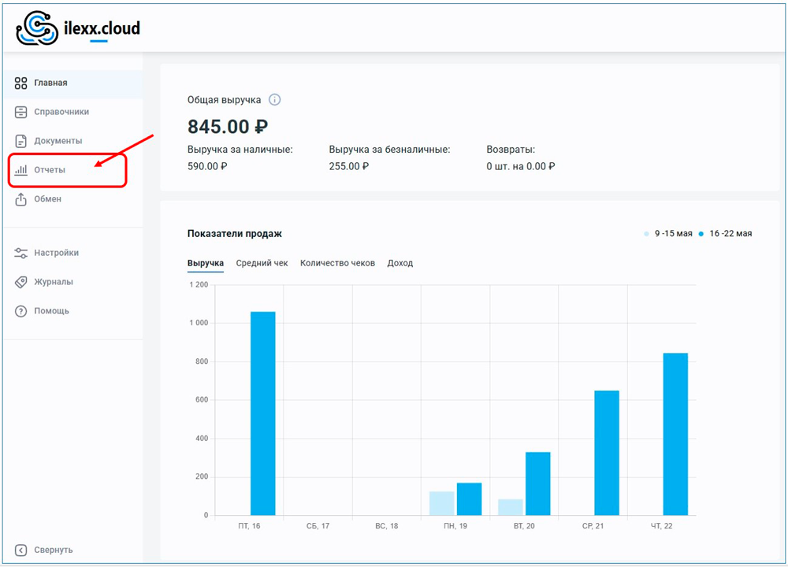This screenshot has width=788, height=567.
Task: Open the Количество чеков tab
Action: point(337,263)
